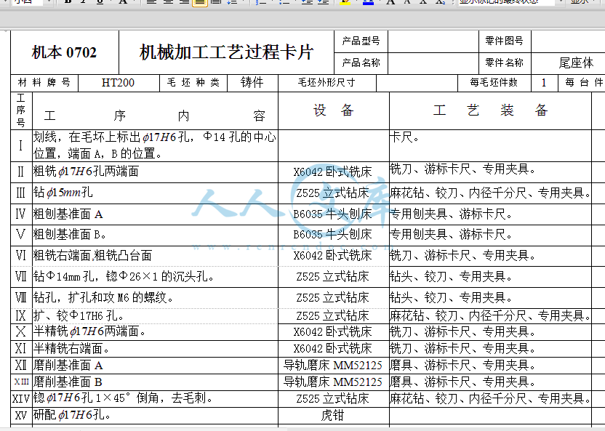Click process Ⅰ content starting with '划线'
This screenshot has width=605, height=431.
tap(155, 145)
